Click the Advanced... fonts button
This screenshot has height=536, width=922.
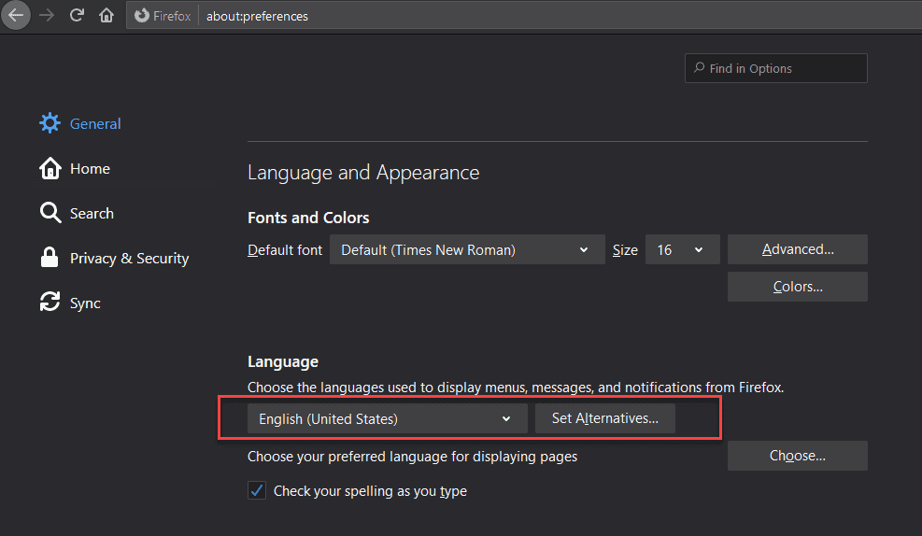click(797, 249)
